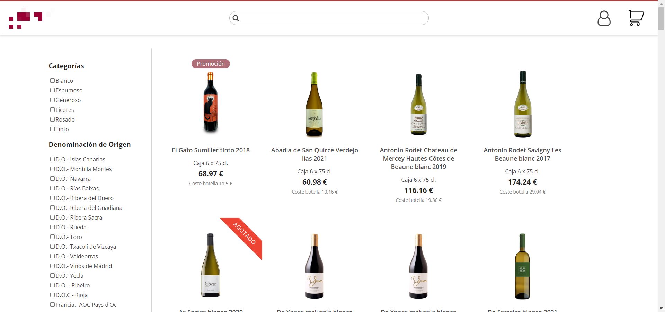Check the D.O.C.- Rioja filter
665x312 pixels.
coord(53,295)
